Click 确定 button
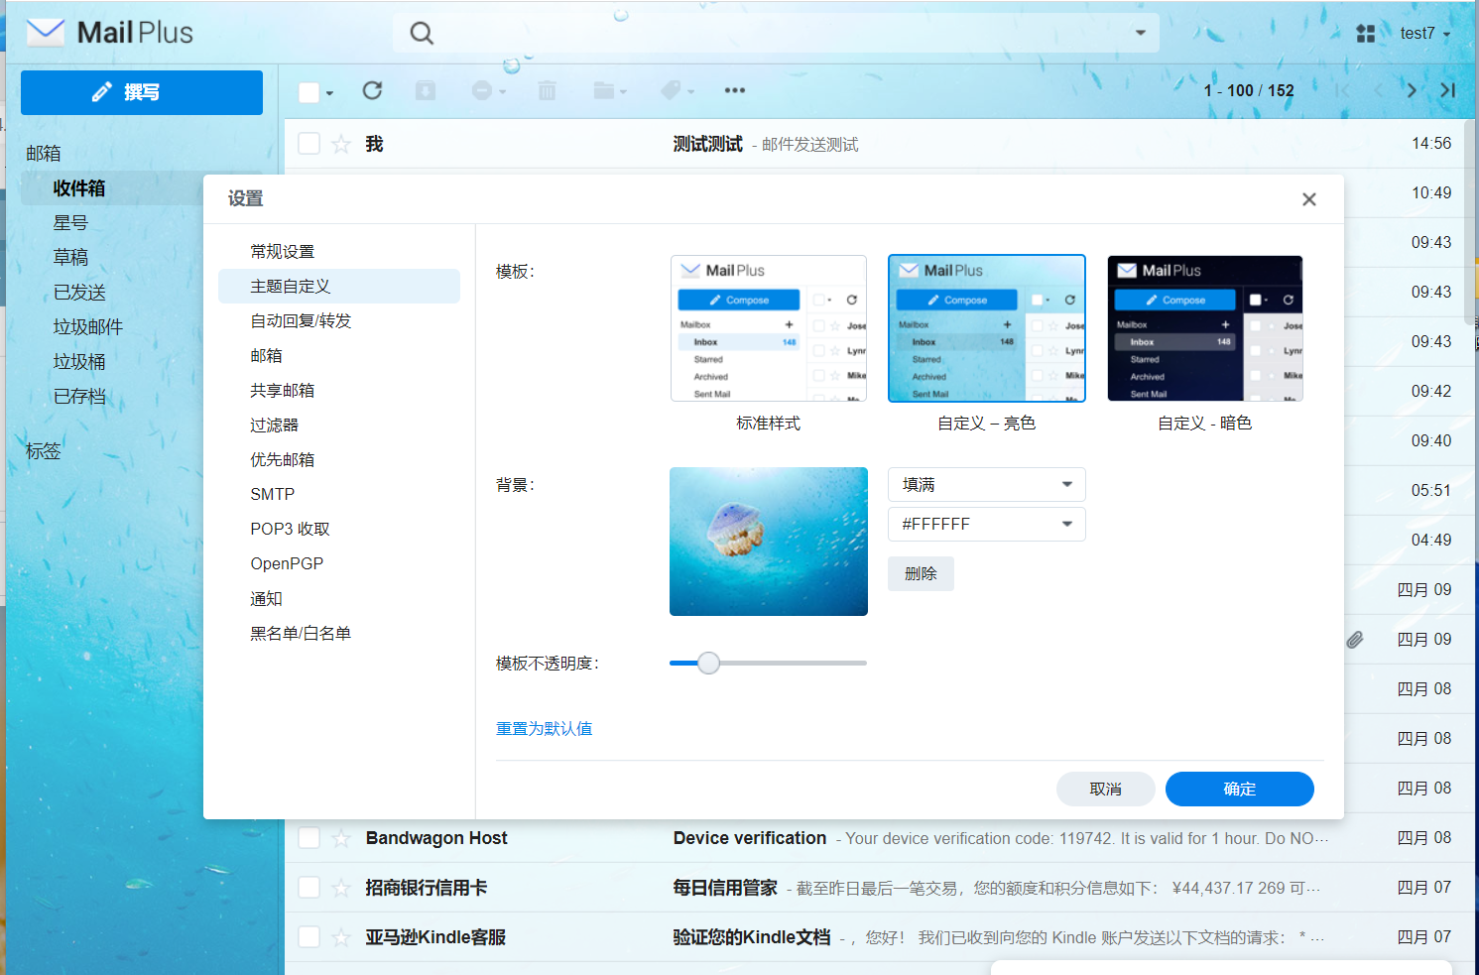The width and height of the screenshot is (1479, 975). click(x=1240, y=790)
